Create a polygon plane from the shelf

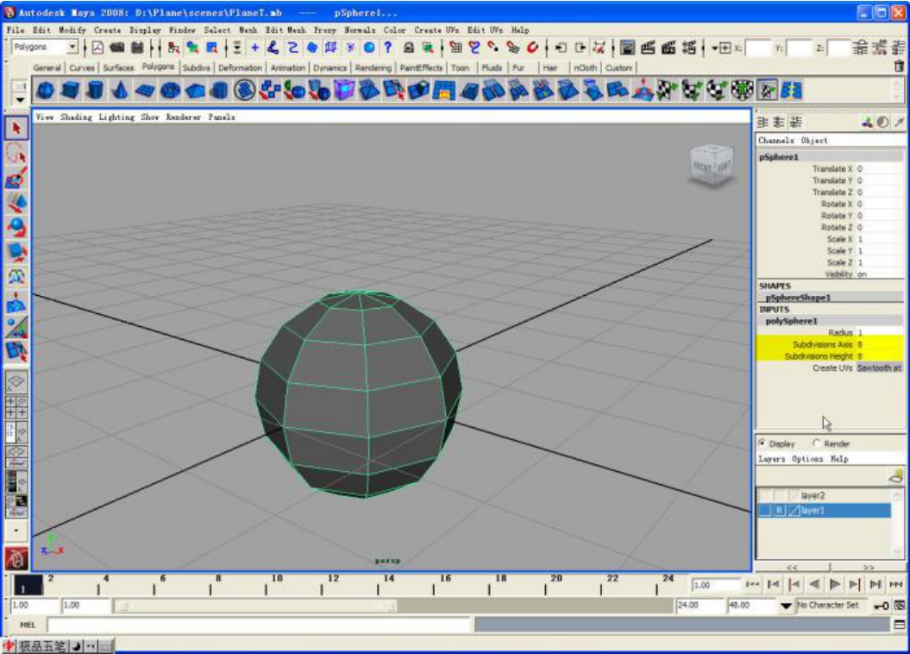point(145,91)
